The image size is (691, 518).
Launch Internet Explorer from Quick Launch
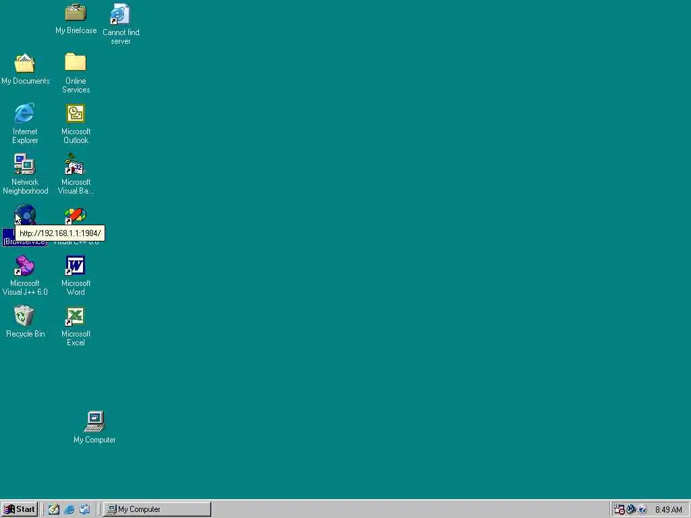(70, 509)
